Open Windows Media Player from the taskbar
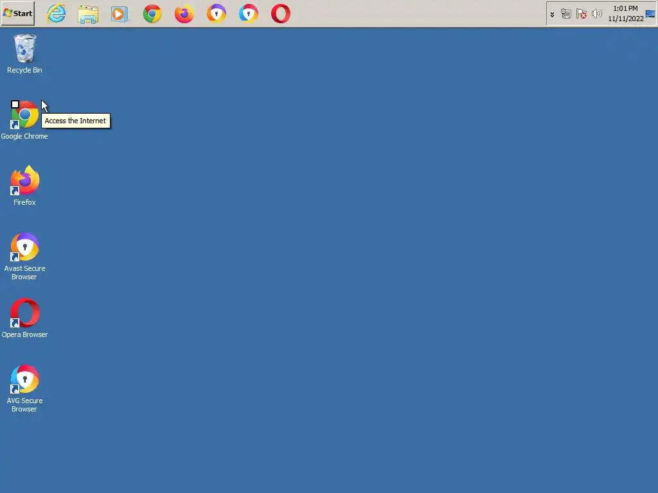658x493 pixels. tap(120, 14)
